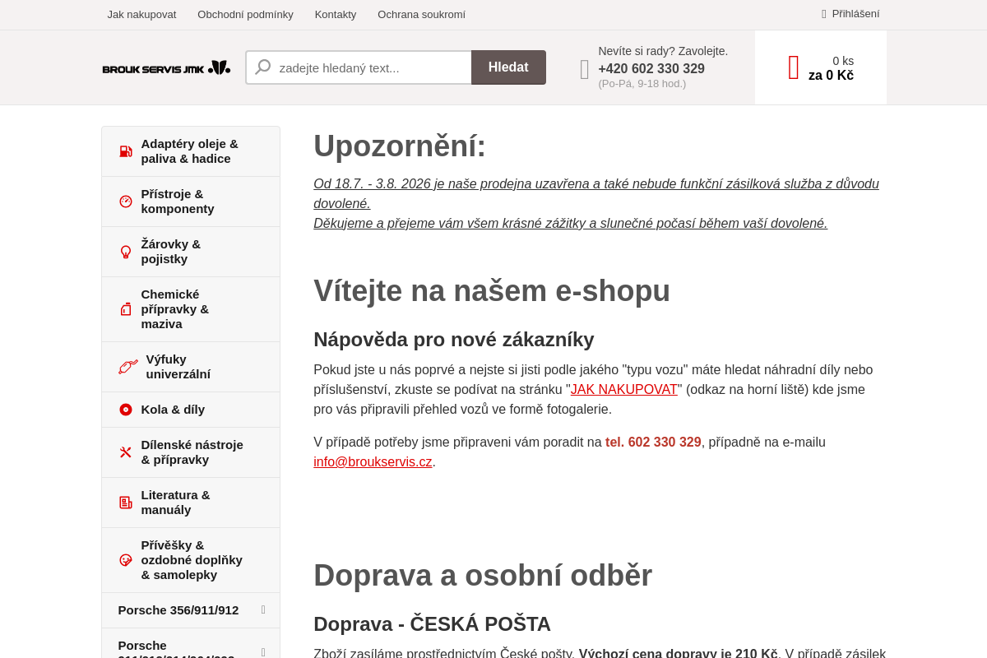Viewport: 987px width, 658px height.
Task: Click the wheel icon beside Kola & díly
Action: point(126,410)
